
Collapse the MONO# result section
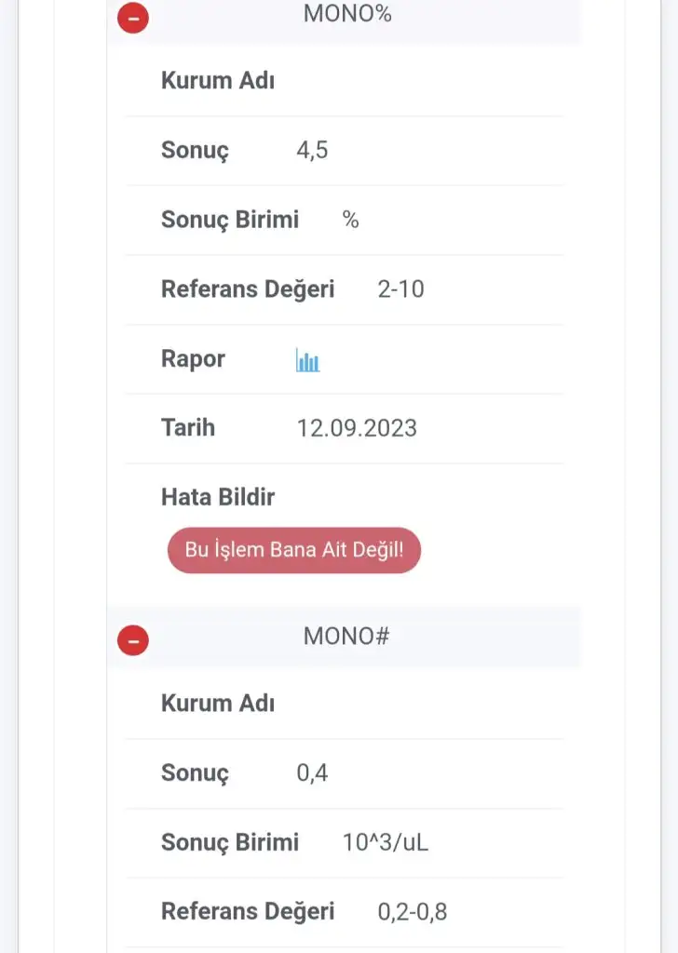(133, 640)
